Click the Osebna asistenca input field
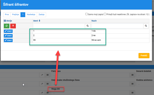 click(x=145, y=84)
